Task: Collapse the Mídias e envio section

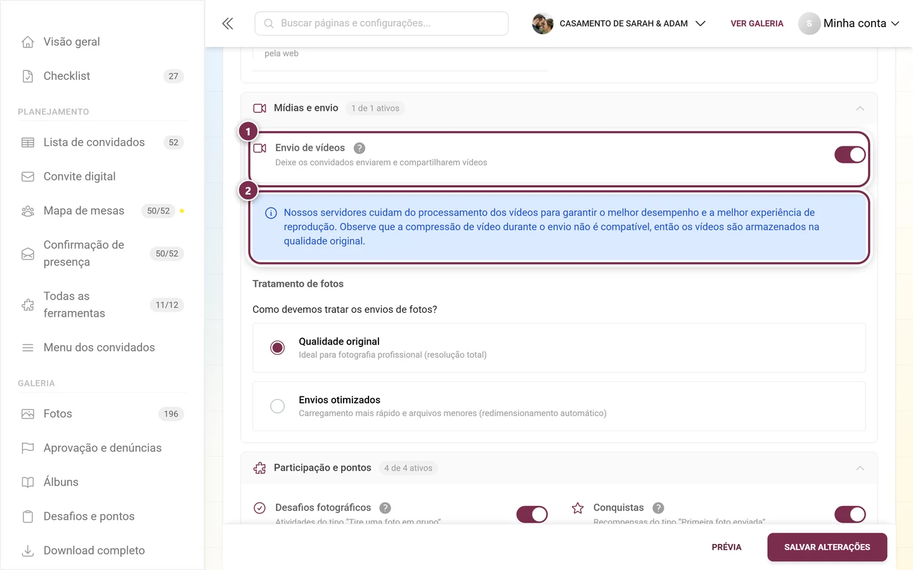Action: coord(860,108)
